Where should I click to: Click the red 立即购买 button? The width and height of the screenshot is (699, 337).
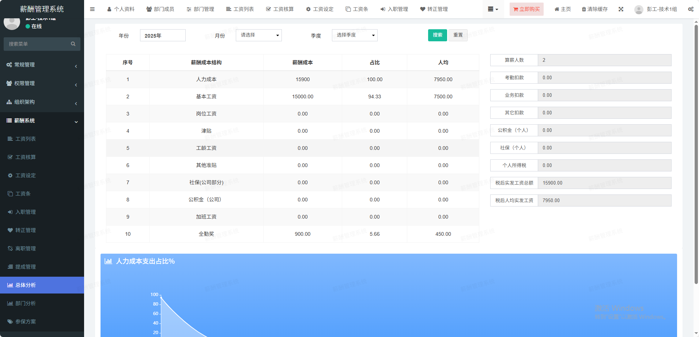click(x=526, y=9)
